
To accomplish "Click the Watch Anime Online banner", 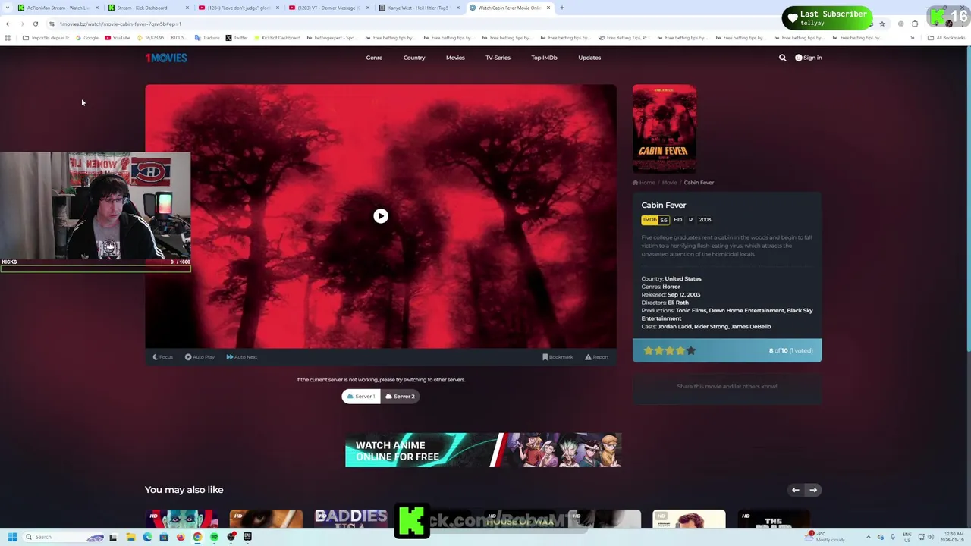I will click(483, 450).
